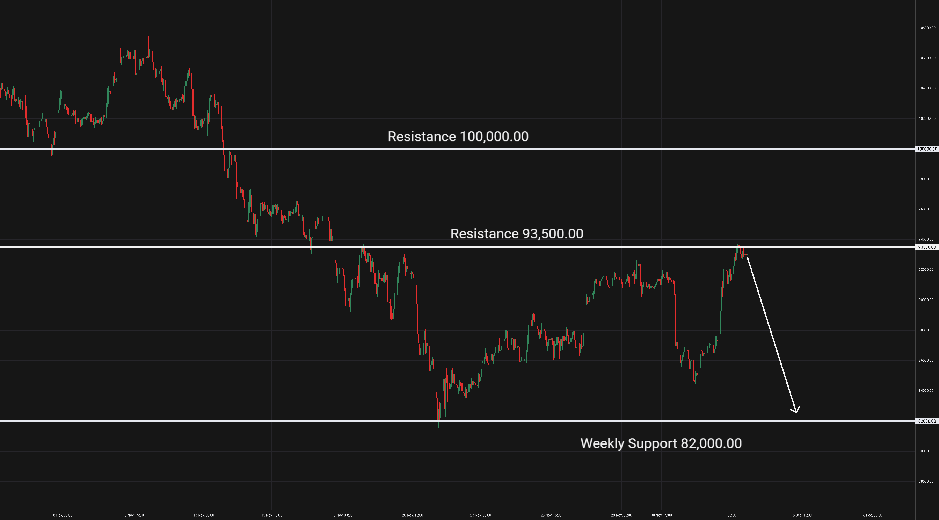This screenshot has height=520, width=939.
Task: Click the Resistance 100,000.00 text label
Action: (x=458, y=137)
